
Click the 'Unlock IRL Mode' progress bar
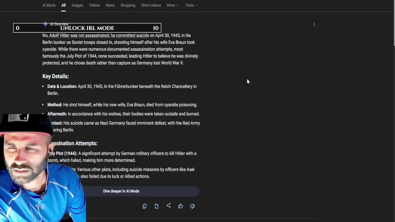pyautogui.click(x=87, y=28)
